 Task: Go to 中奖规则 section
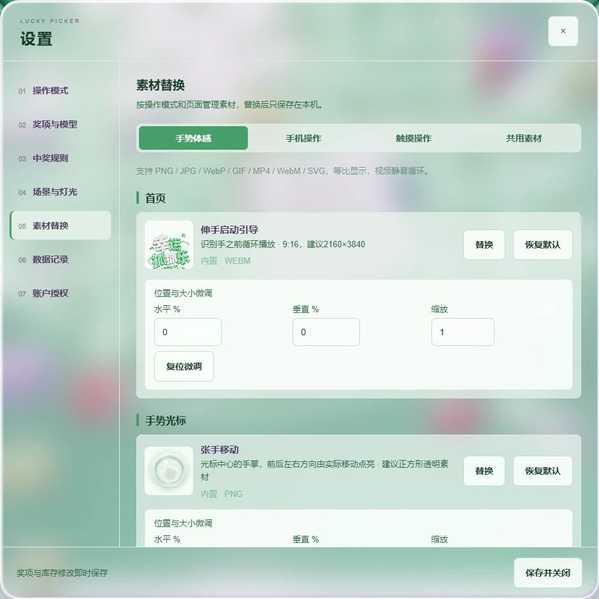coord(61,158)
